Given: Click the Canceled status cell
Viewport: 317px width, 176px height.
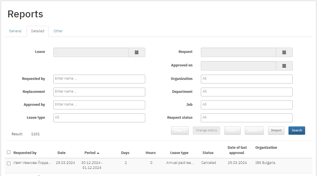Looking at the screenshot, I should tap(209, 163).
